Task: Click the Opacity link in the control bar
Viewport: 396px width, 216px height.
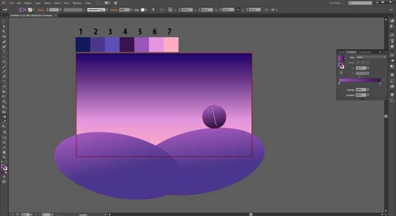Action: 114,10
